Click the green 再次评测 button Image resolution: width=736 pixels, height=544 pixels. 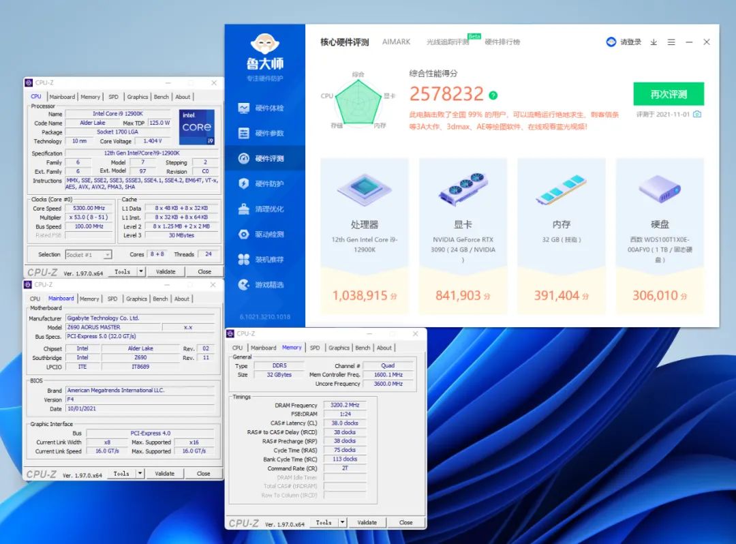(x=669, y=94)
